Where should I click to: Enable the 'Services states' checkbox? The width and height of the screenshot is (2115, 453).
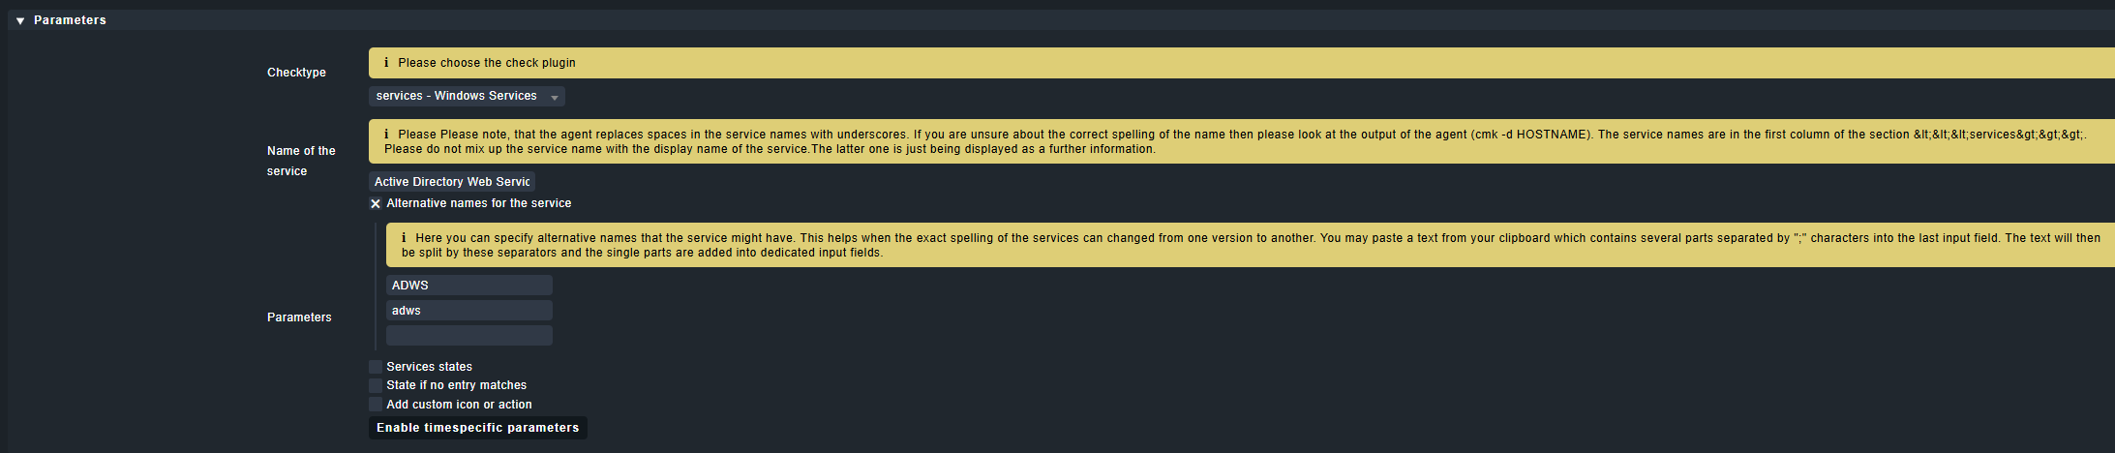(376, 367)
